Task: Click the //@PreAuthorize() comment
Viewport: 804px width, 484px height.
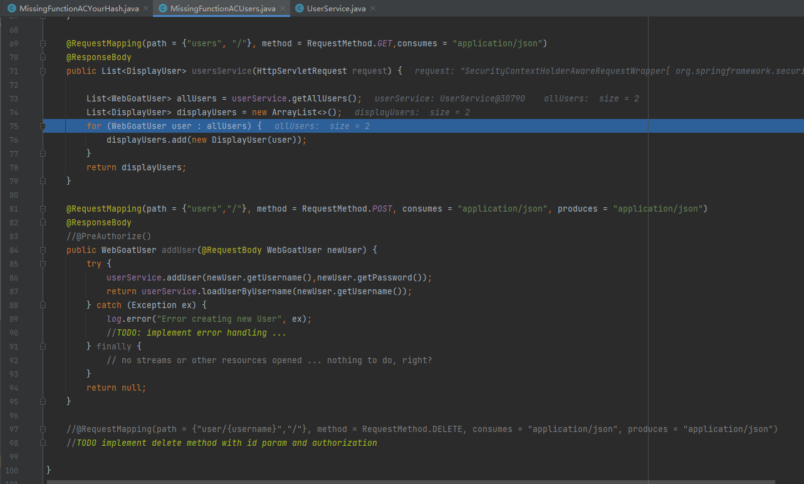Action: (x=109, y=237)
